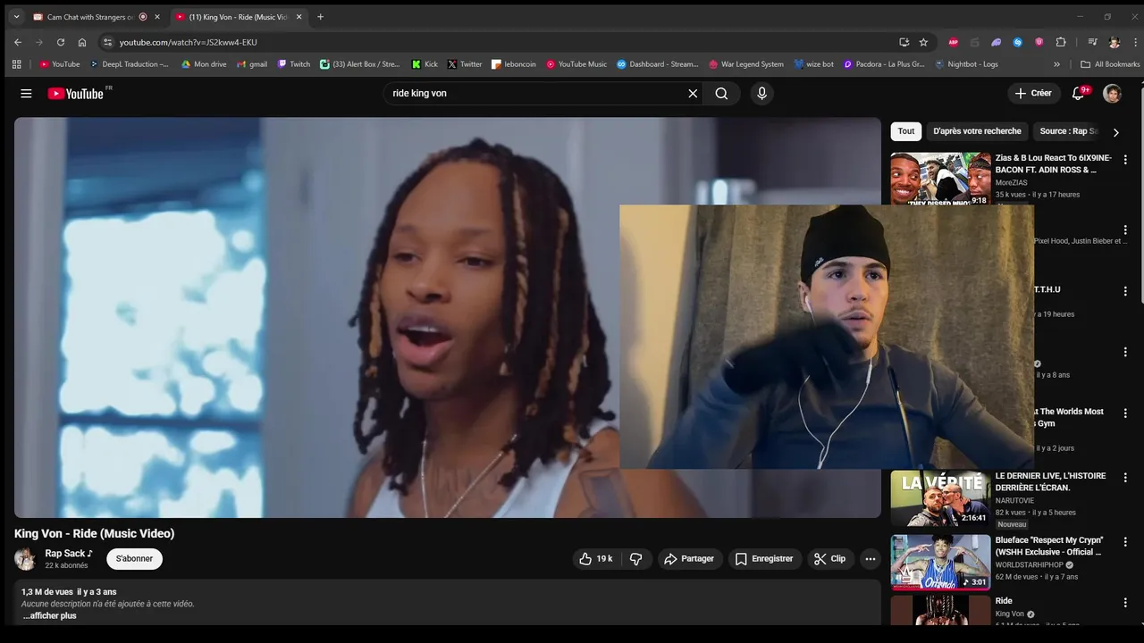Click the install app icon
Viewport: 1144px width, 643px height.
tap(904, 42)
